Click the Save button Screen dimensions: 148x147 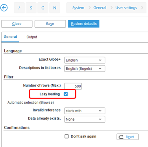50,24
